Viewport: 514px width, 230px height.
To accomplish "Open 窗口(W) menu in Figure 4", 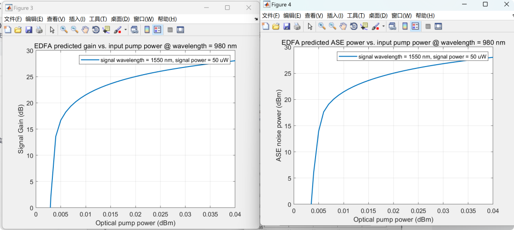I will (402, 15).
